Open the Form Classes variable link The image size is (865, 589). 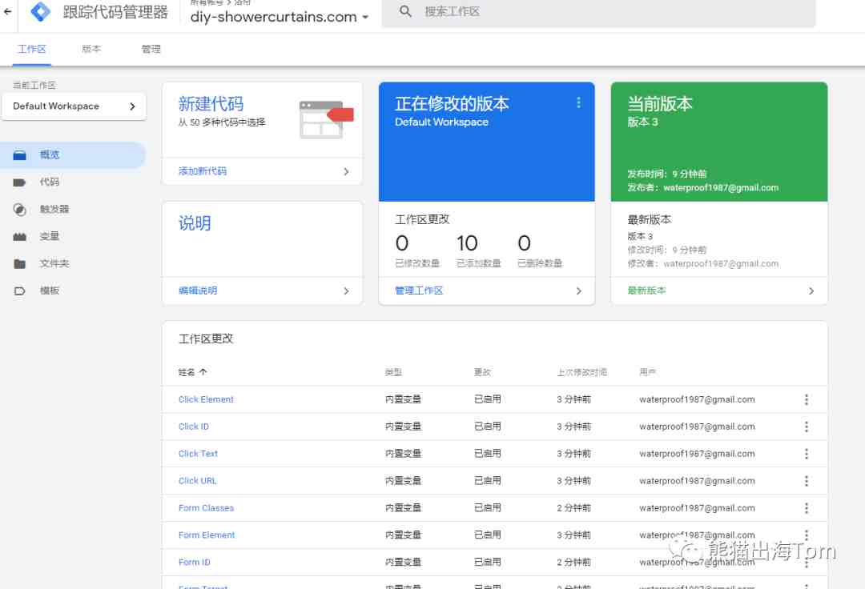click(207, 508)
